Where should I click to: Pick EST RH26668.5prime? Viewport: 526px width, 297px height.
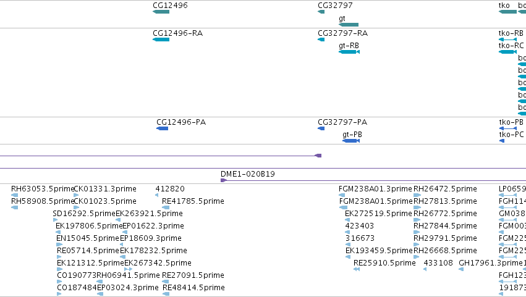pyautogui.click(x=445, y=251)
